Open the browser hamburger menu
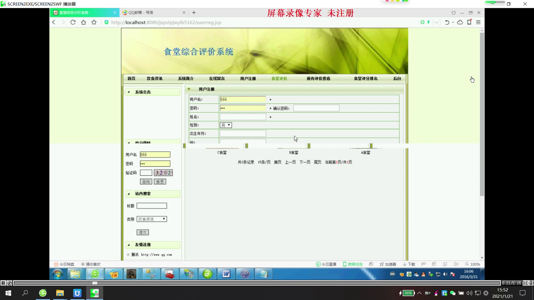Viewport: 534px width, 300px height. point(478,22)
